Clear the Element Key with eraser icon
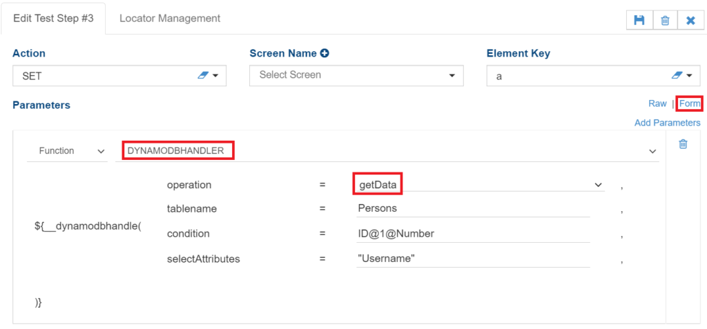 pos(677,75)
